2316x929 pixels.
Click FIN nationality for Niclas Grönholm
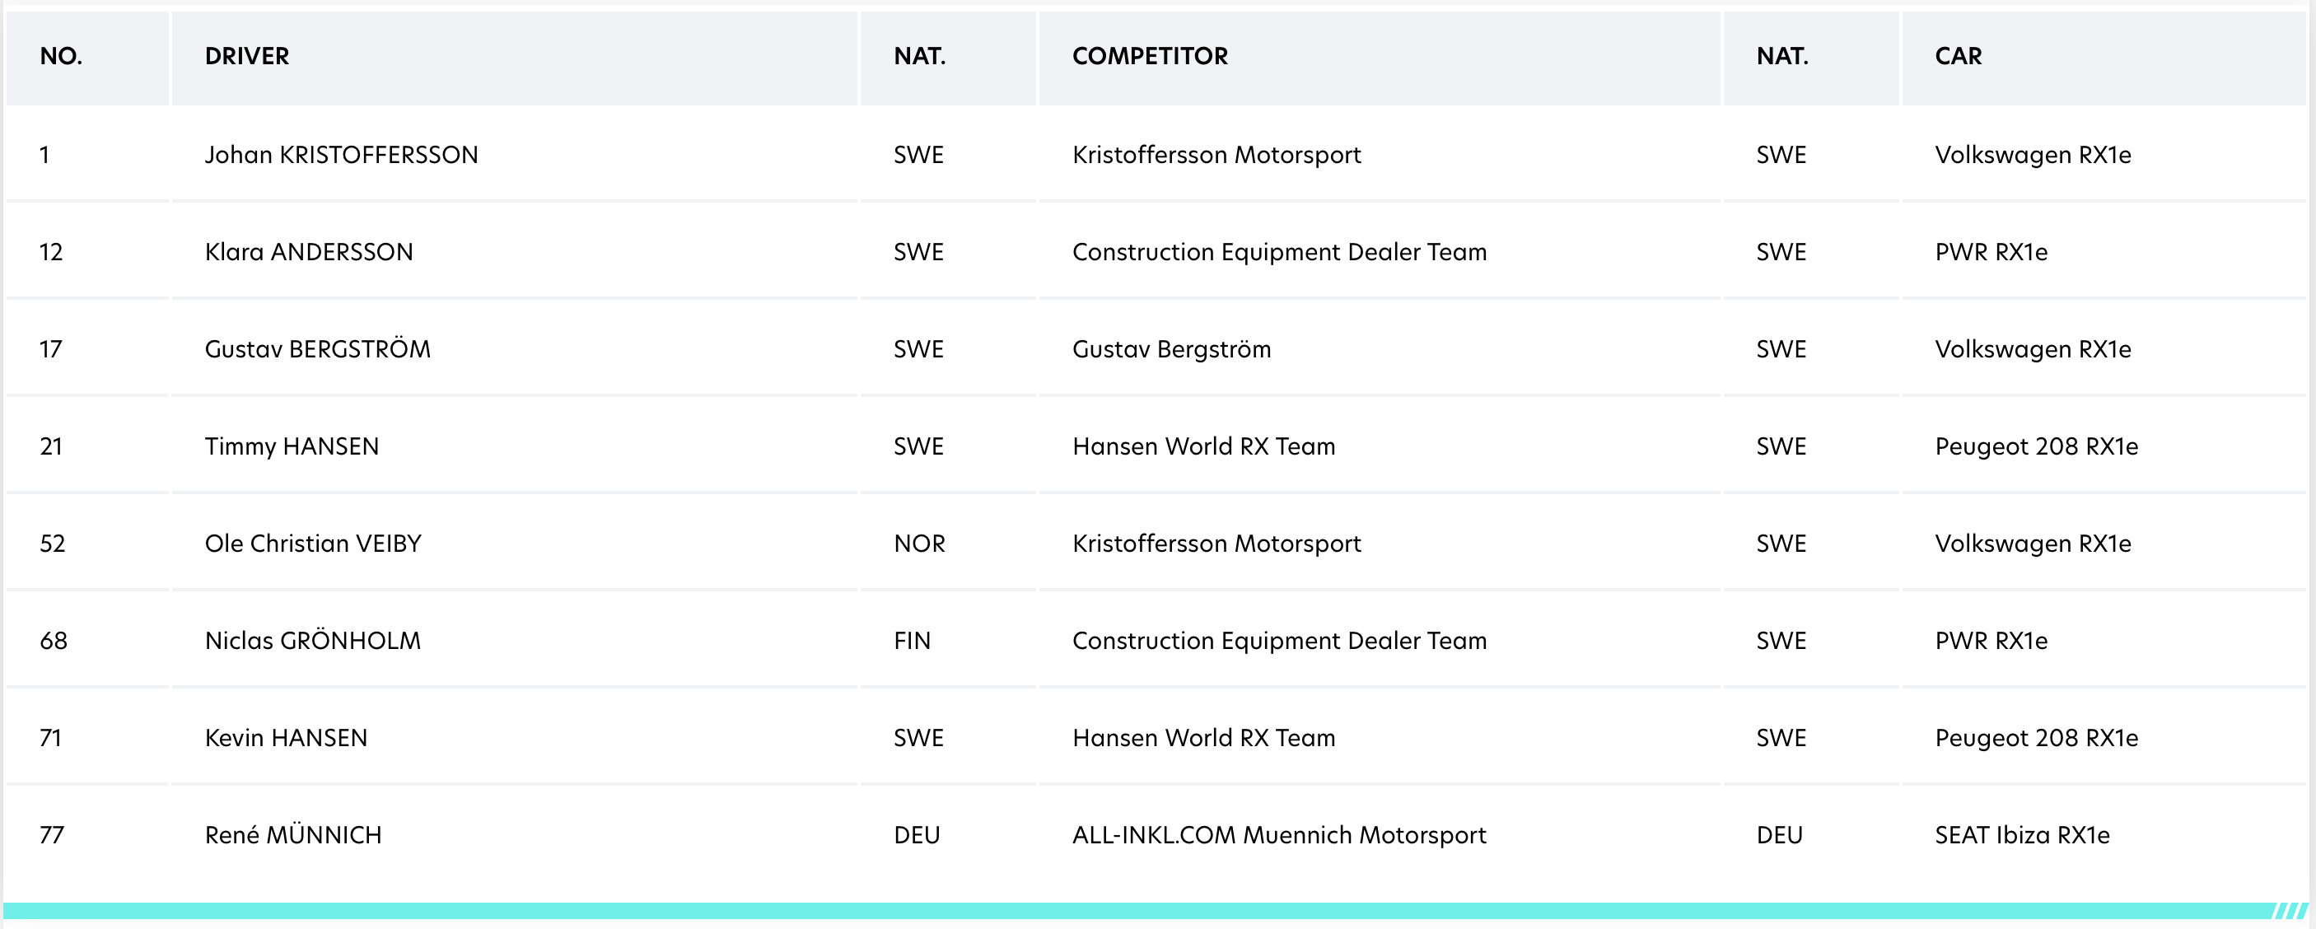point(912,640)
